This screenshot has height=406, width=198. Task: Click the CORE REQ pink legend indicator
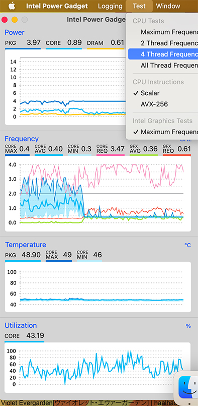[110, 155]
